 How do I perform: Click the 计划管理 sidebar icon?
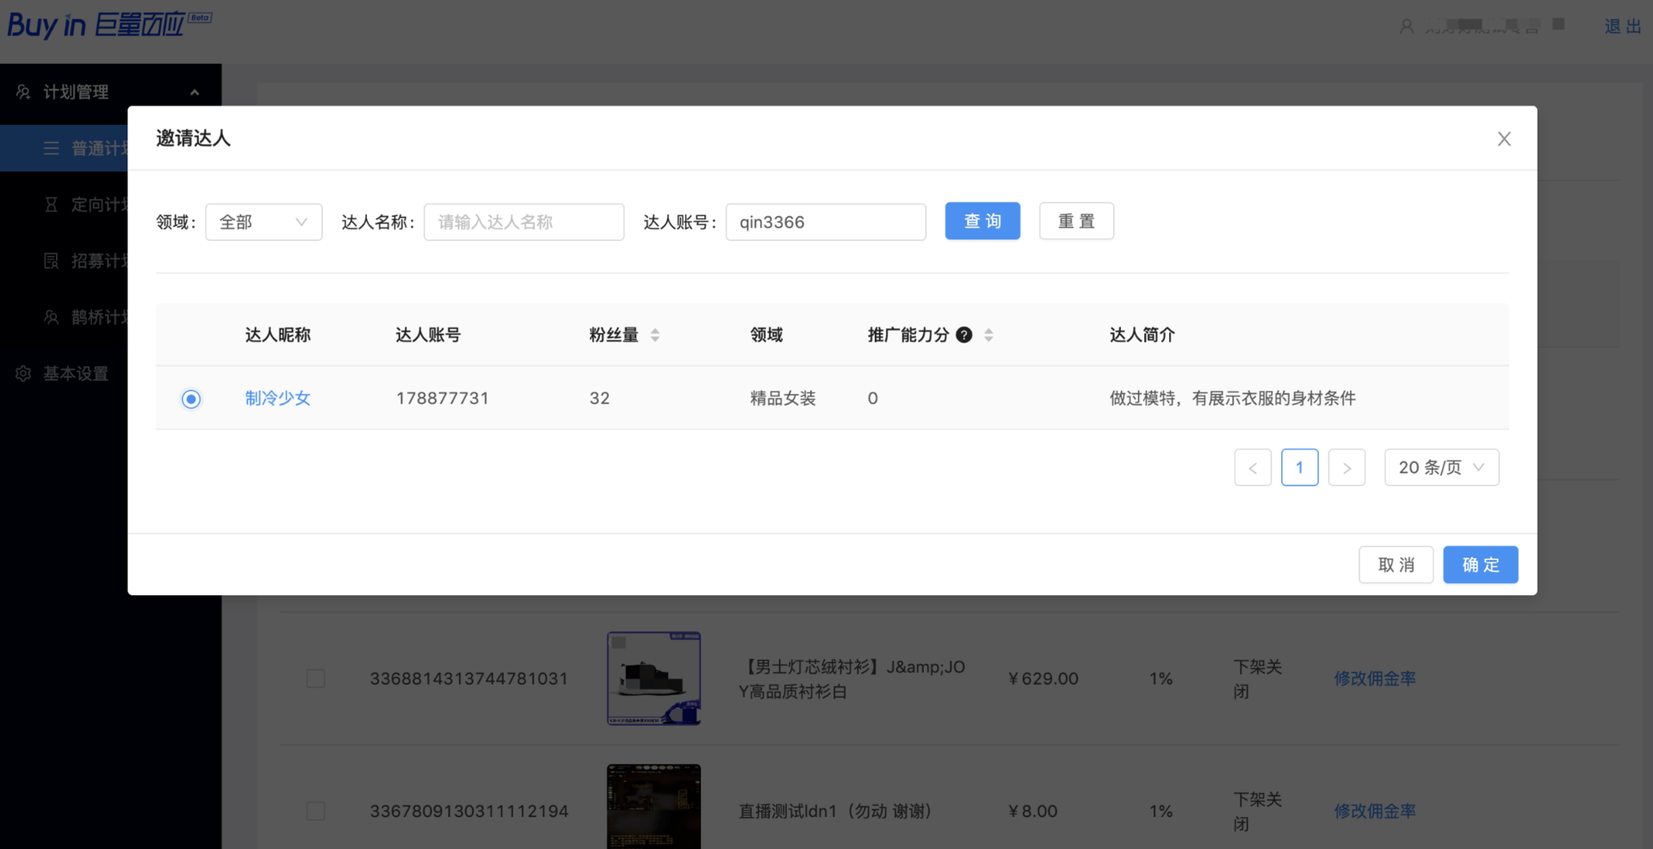23,92
